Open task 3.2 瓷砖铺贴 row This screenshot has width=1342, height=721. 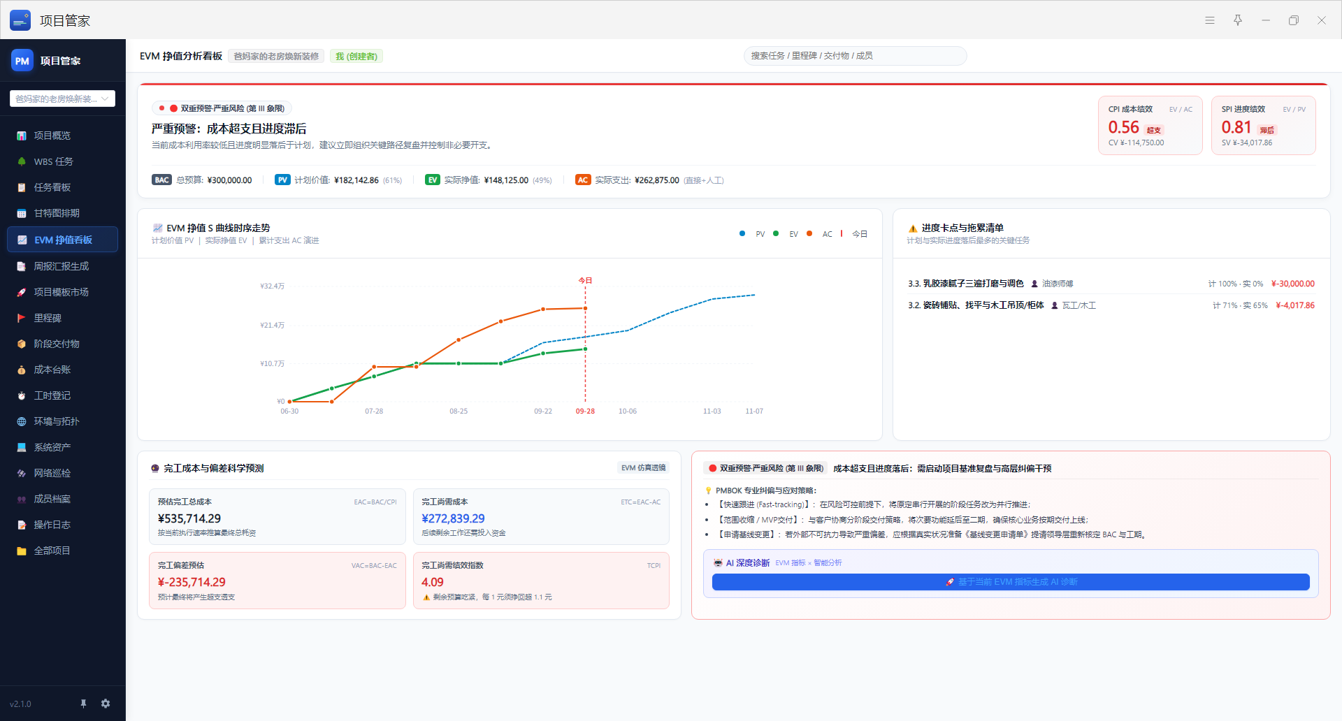click(1111, 305)
